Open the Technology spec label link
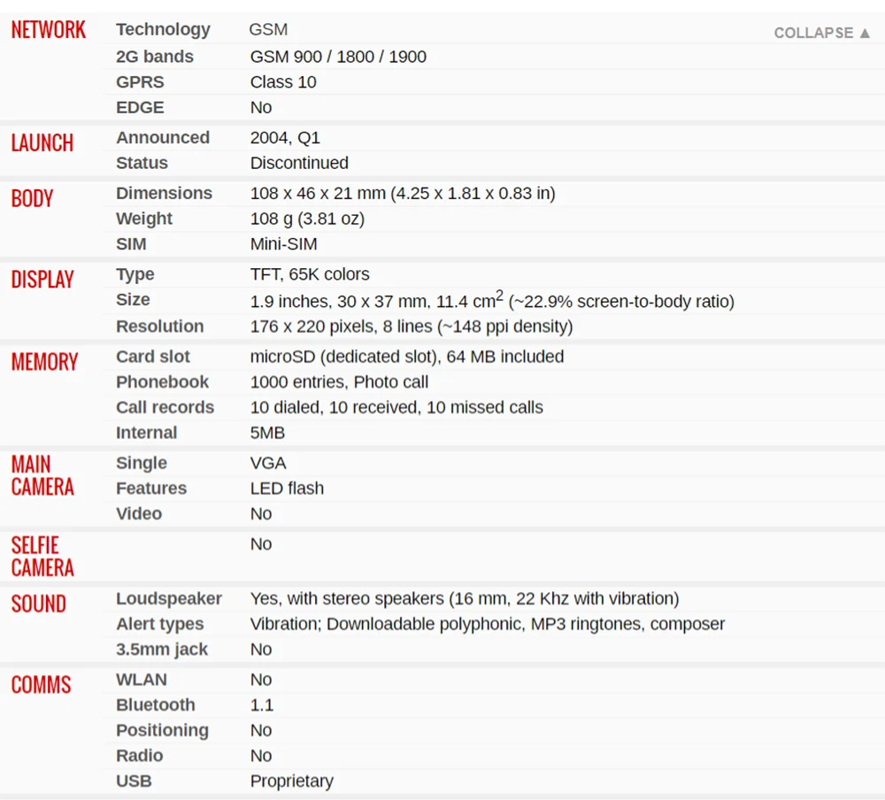885x800 pixels. pos(163,29)
